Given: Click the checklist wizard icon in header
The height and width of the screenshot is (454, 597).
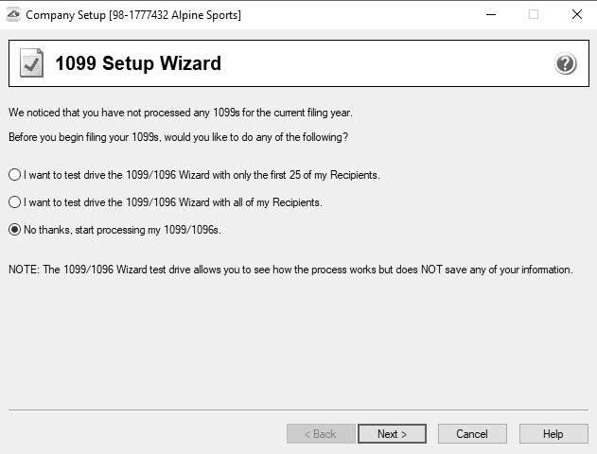Looking at the screenshot, I should point(31,63).
